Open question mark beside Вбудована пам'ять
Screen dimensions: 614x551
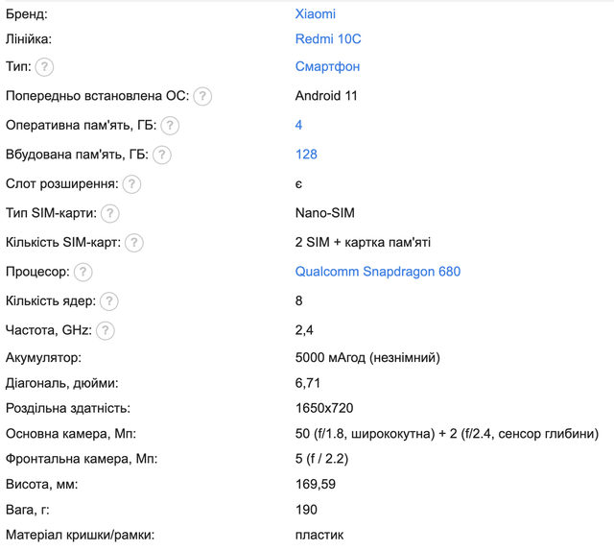162,155
